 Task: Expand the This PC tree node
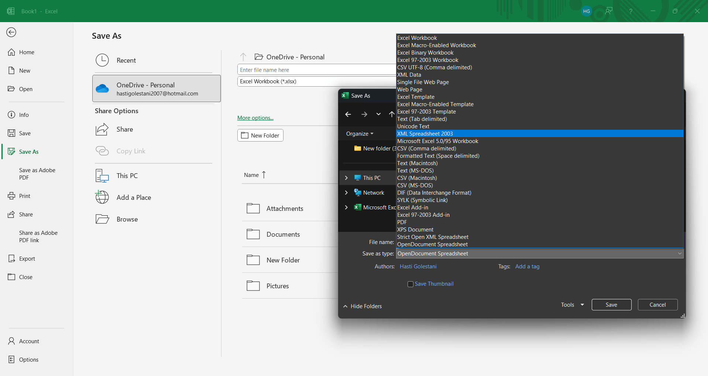click(x=346, y=178)
